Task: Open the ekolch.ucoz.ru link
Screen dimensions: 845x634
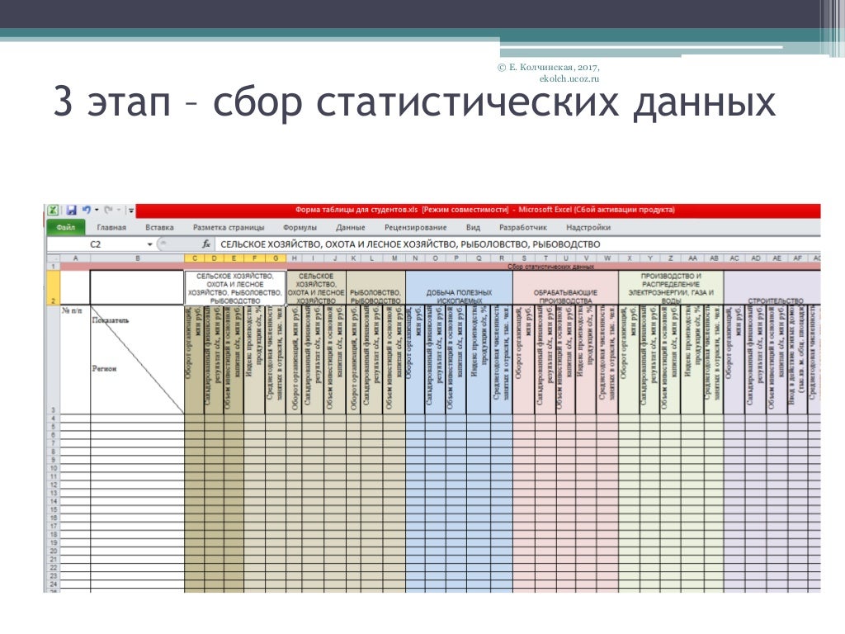Action: pos(569,78)
